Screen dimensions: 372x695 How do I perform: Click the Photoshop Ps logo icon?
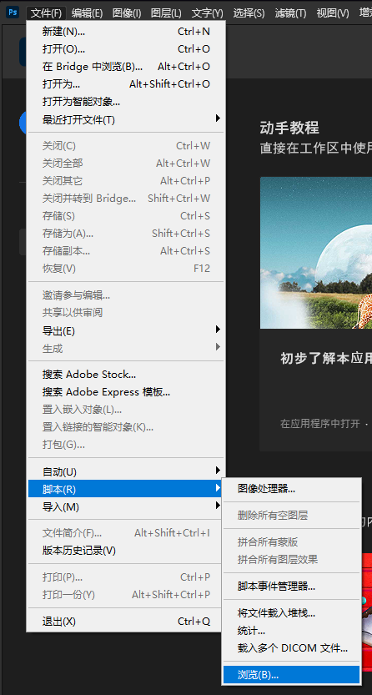coord(13,12)
